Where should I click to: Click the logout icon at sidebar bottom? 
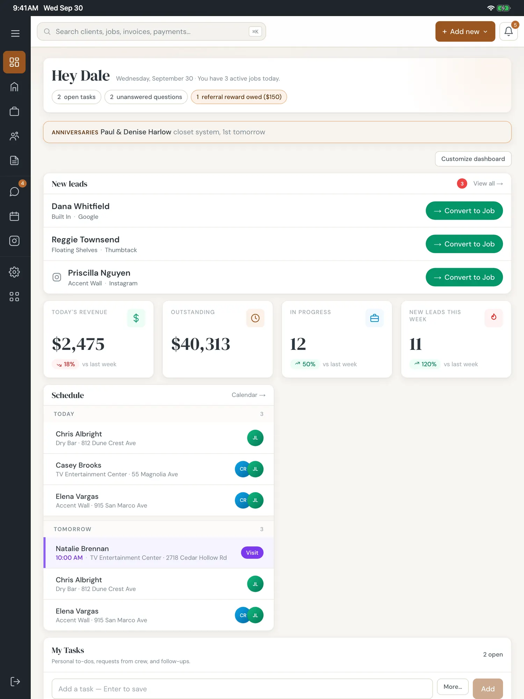pyautogui.click(x=15, y=682)
